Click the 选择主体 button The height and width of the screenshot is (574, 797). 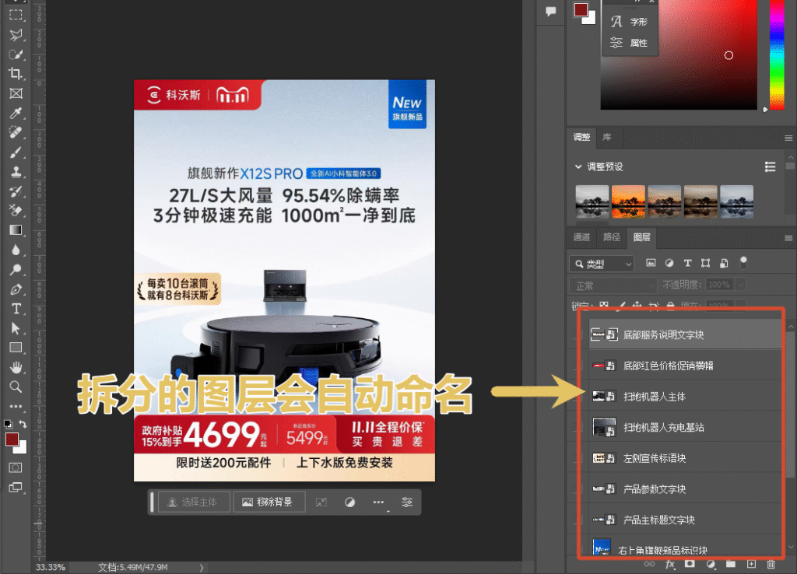194,502
